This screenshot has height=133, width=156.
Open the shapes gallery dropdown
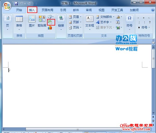(51, 17)
